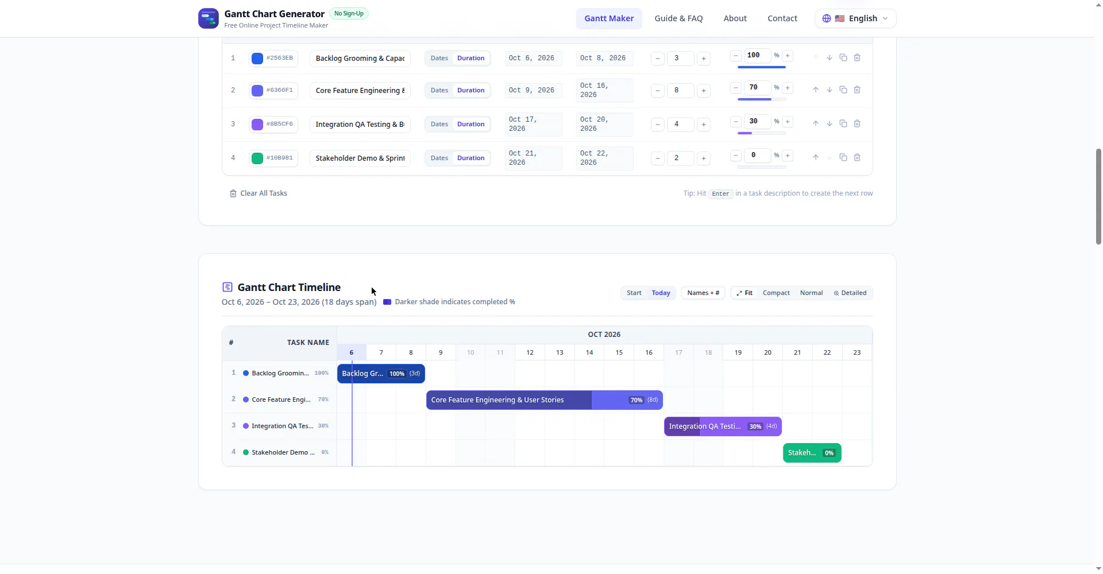The height and width of the screenshot is (574, 1103).
Task: Select Normal zoom level
Action: [811, 293]
